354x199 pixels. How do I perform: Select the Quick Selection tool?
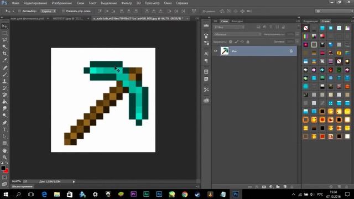pos(4,46)
